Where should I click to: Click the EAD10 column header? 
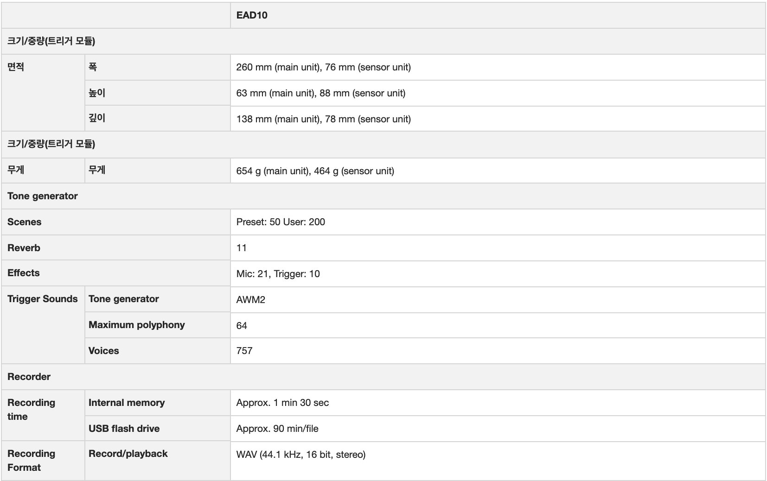coord(252,15)
